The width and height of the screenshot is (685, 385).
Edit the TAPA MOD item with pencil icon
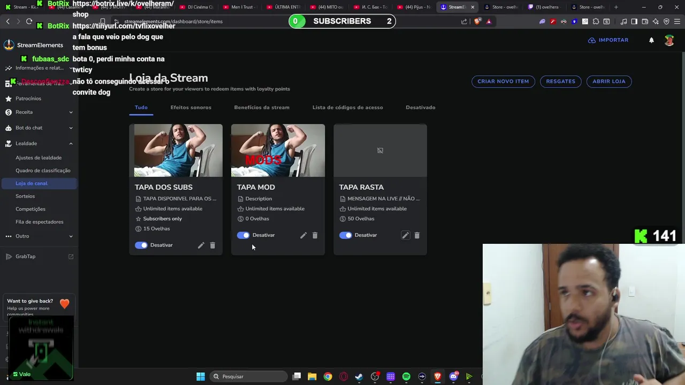pyautogui.click(x=303, y=235)
